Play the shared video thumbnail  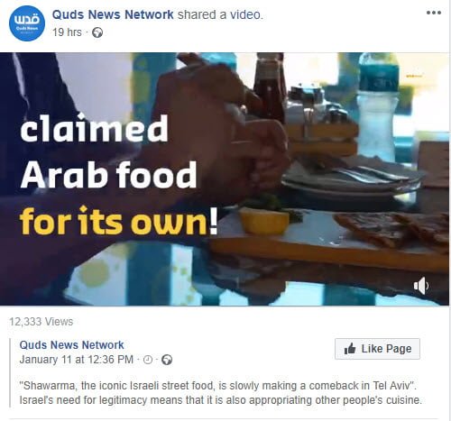pos(225,179)
